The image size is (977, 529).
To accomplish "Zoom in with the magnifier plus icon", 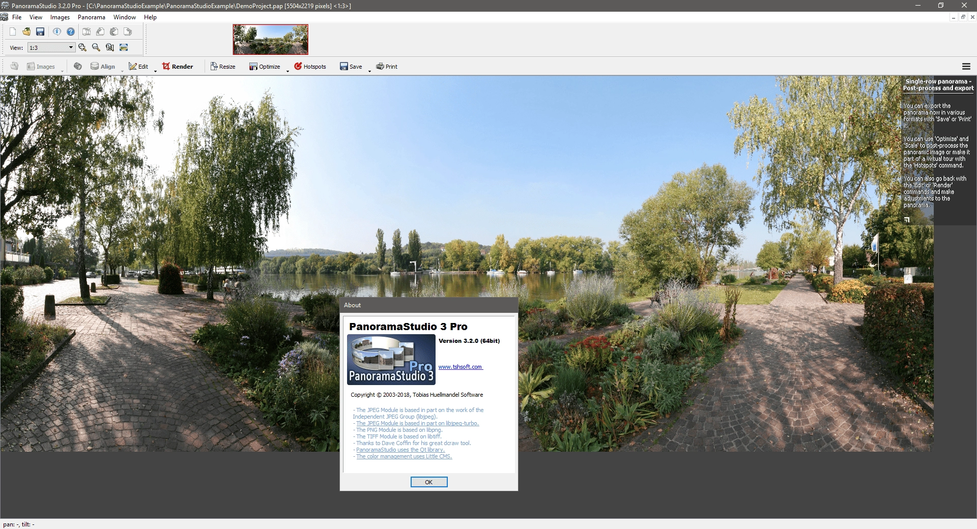I will [82, 47].
